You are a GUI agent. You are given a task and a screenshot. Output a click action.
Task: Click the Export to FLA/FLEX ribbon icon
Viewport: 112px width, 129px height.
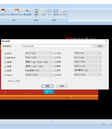(3, 11)
